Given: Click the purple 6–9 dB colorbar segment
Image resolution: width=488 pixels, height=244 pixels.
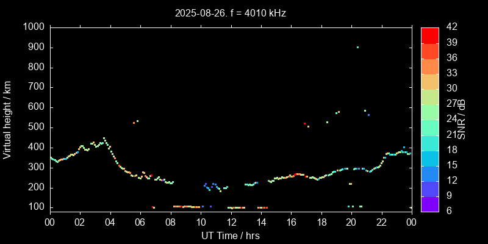Looking at the screenshot, I should tap(429, 204).
